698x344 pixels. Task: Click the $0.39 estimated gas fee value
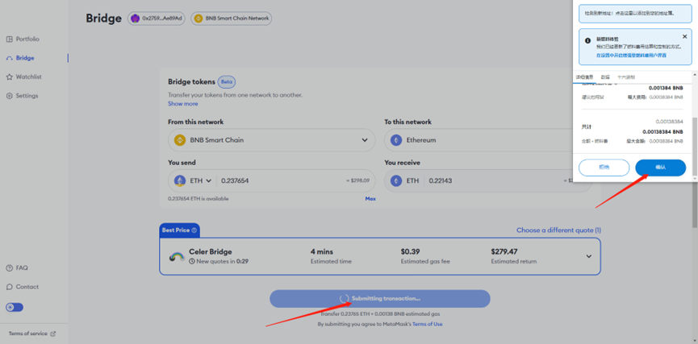411,251
